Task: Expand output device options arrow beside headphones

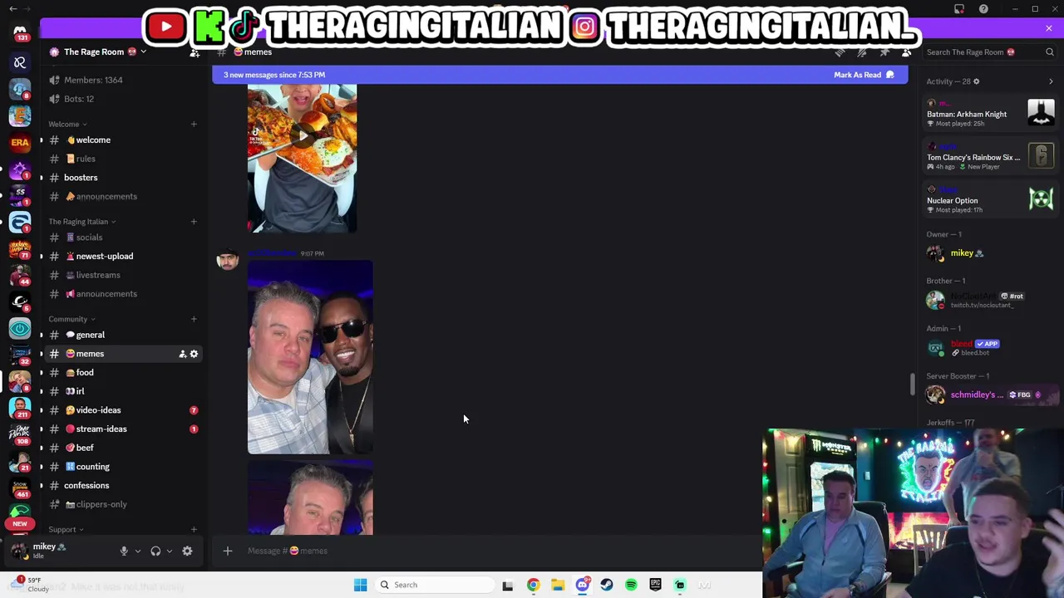Action: pos(170,551)
